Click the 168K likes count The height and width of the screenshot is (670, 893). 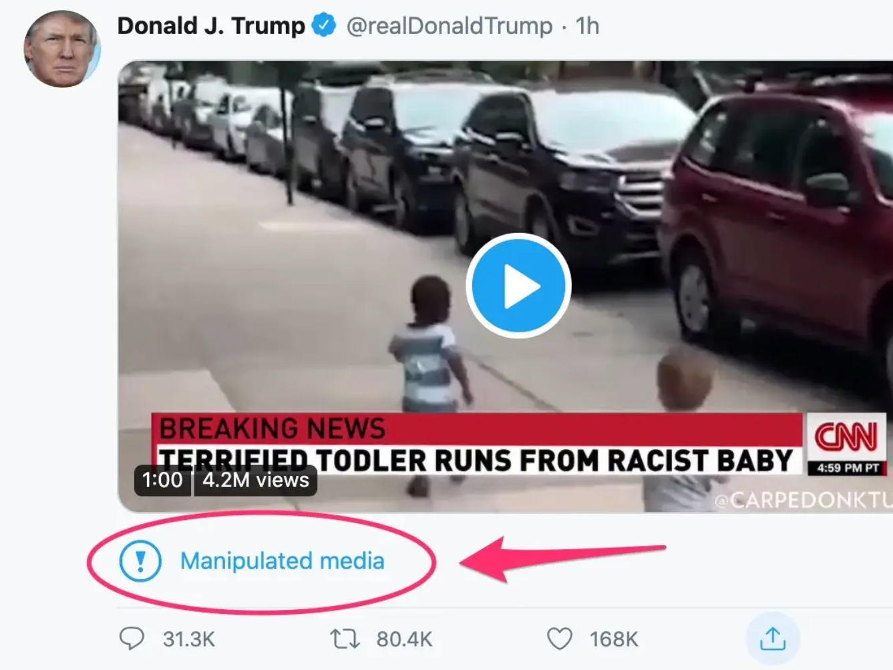(x=614, y=639)
